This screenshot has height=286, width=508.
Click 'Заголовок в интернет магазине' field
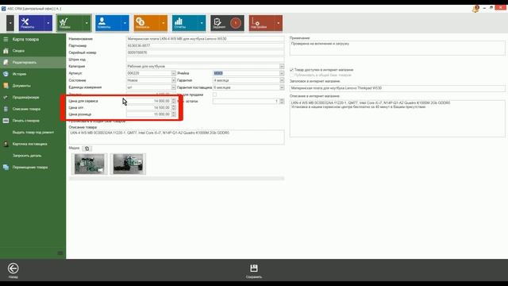click(397, 88)
